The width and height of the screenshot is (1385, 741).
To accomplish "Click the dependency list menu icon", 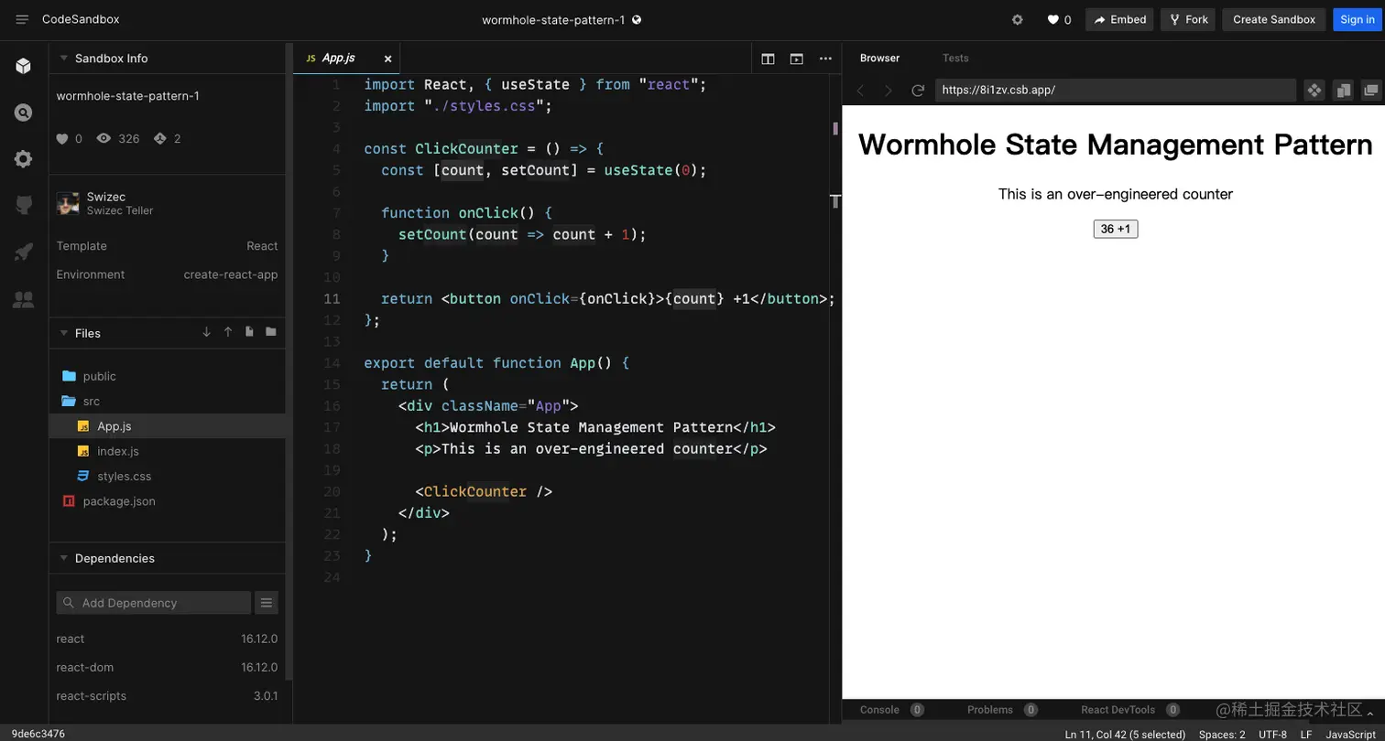I will [266, 602].
